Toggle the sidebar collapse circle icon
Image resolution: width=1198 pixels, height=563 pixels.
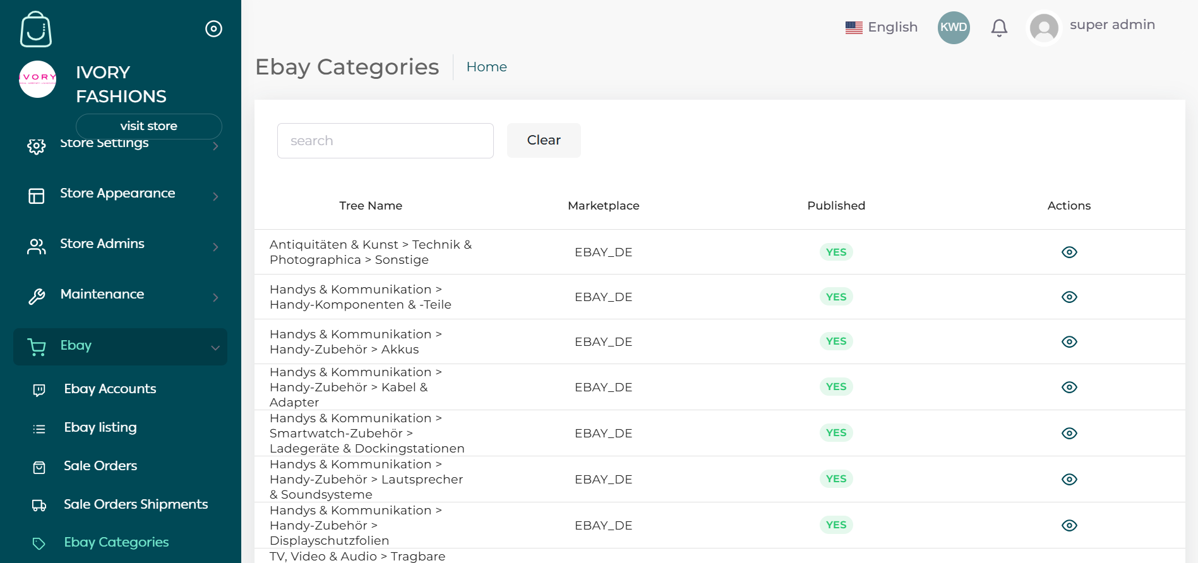(213, 29)
